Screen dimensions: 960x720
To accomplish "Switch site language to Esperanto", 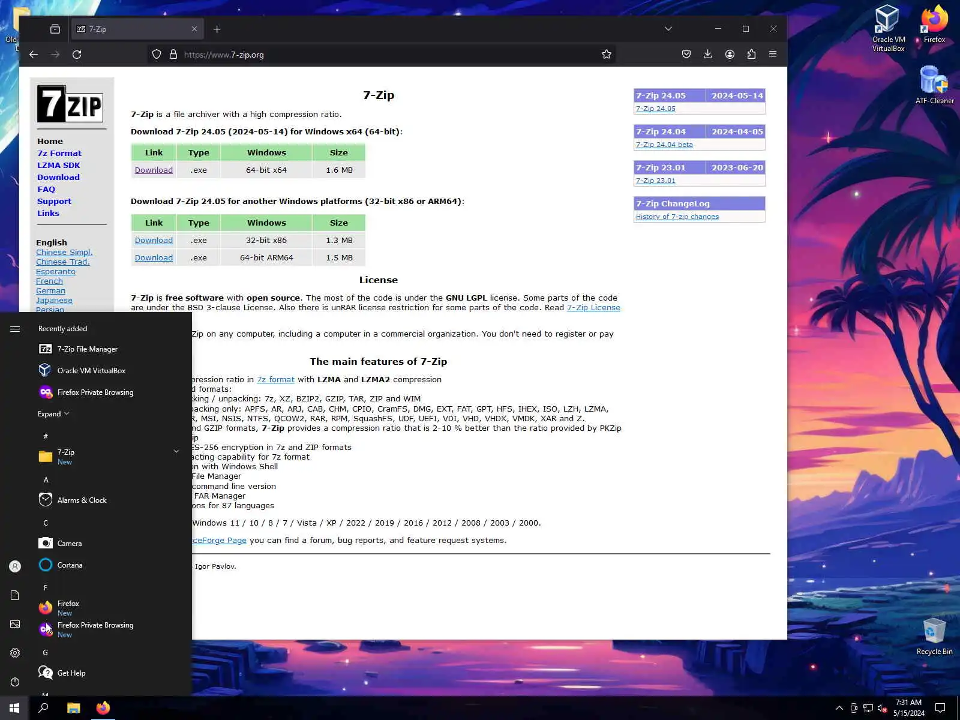I will pos(56,272).
